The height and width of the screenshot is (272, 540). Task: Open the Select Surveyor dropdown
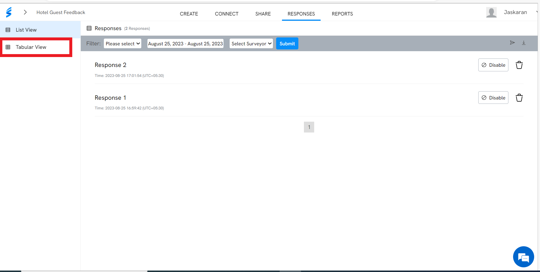(x=251, y=44)
